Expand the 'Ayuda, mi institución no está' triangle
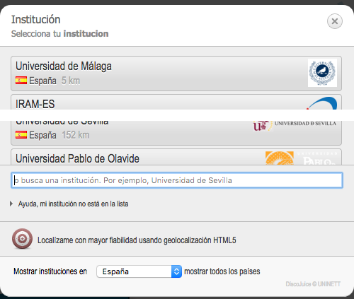This screenshot has width=354, height=299. (x=11, y=204)
